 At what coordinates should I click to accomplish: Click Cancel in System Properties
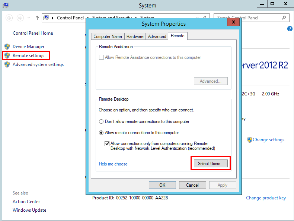[192, 185]
